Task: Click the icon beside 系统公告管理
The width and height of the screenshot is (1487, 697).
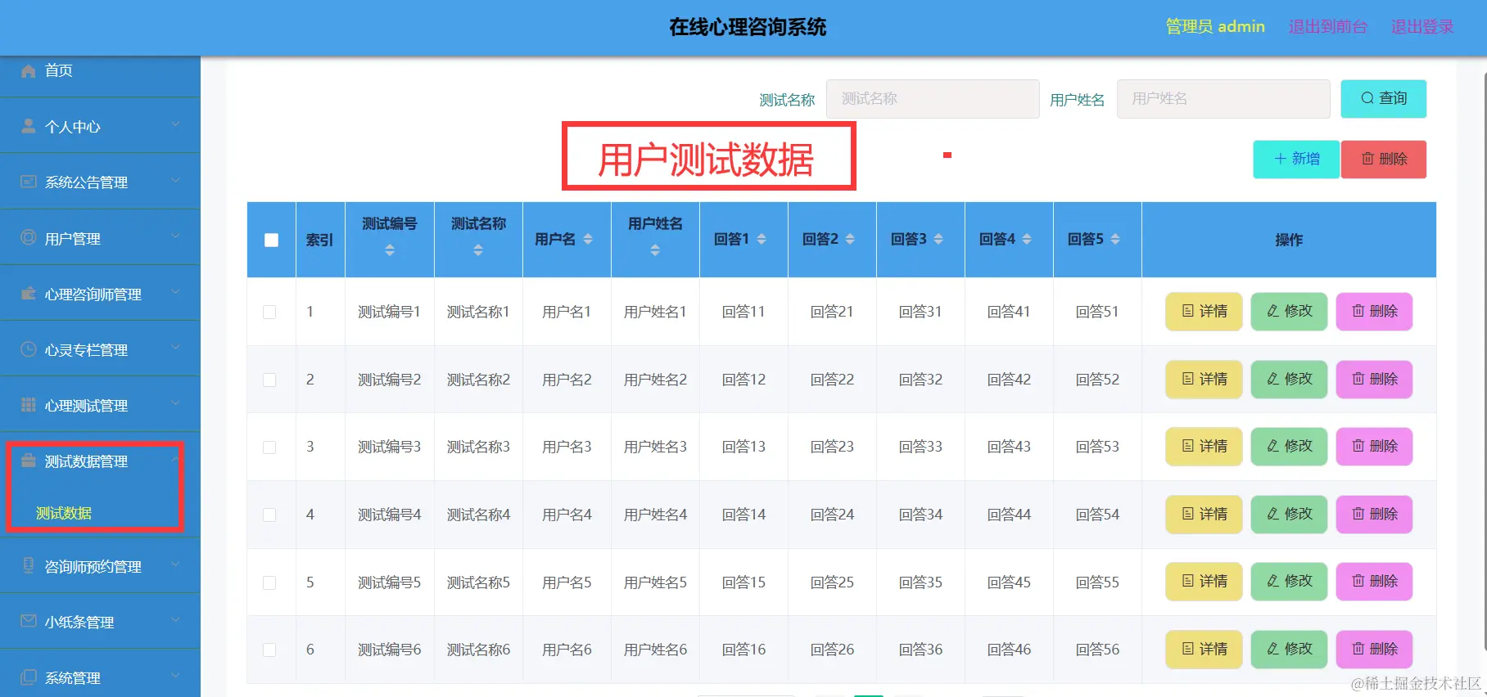Action: pyautogui.click(x=28, y=182)
